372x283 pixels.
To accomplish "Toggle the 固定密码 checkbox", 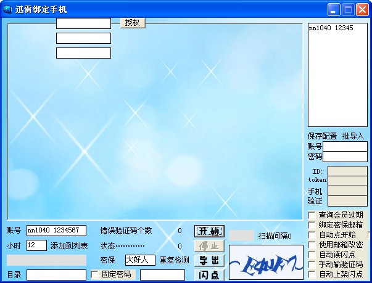I will point(94,274).
